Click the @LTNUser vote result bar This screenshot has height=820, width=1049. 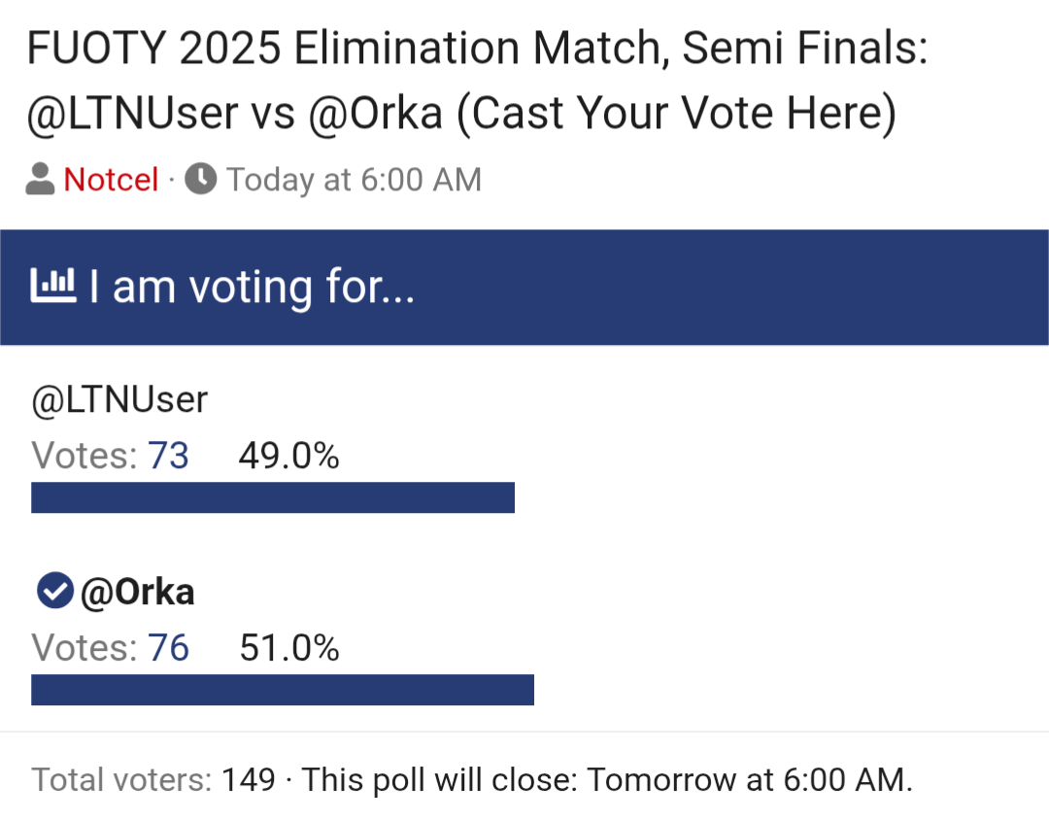click(272, 497)
